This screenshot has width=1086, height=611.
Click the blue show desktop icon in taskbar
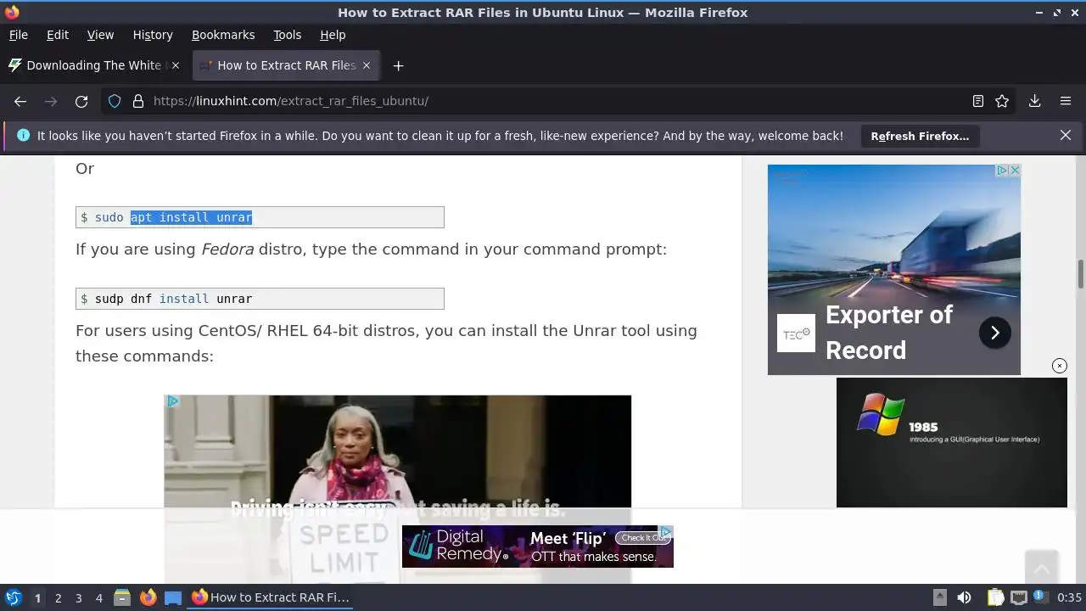173,597
